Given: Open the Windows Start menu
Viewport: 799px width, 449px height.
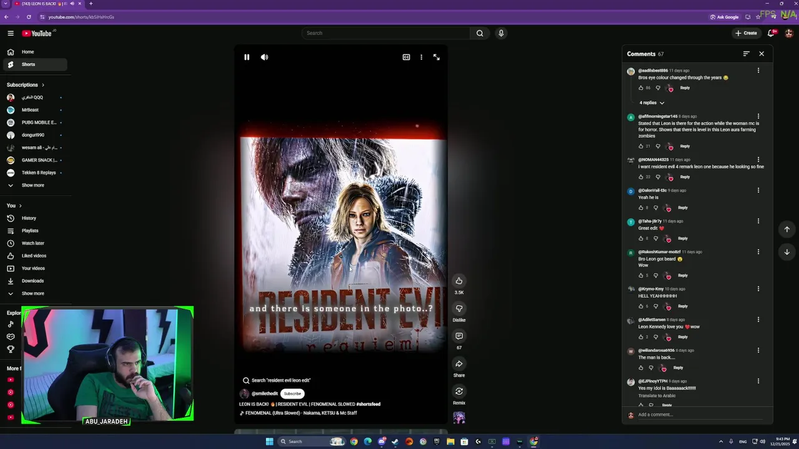Looking at the screenshot, I should click(x=270, y=442).
